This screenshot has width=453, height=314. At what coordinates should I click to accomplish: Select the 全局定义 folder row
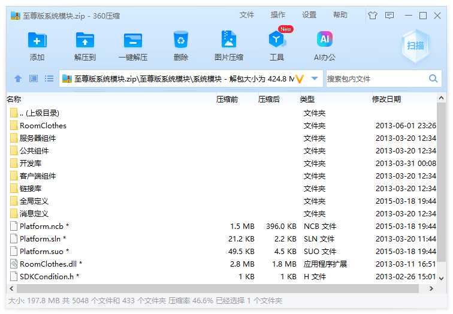[222, 201]
